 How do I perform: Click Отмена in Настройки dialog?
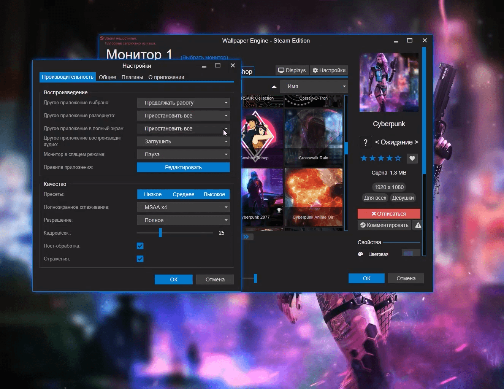[215, 279]
